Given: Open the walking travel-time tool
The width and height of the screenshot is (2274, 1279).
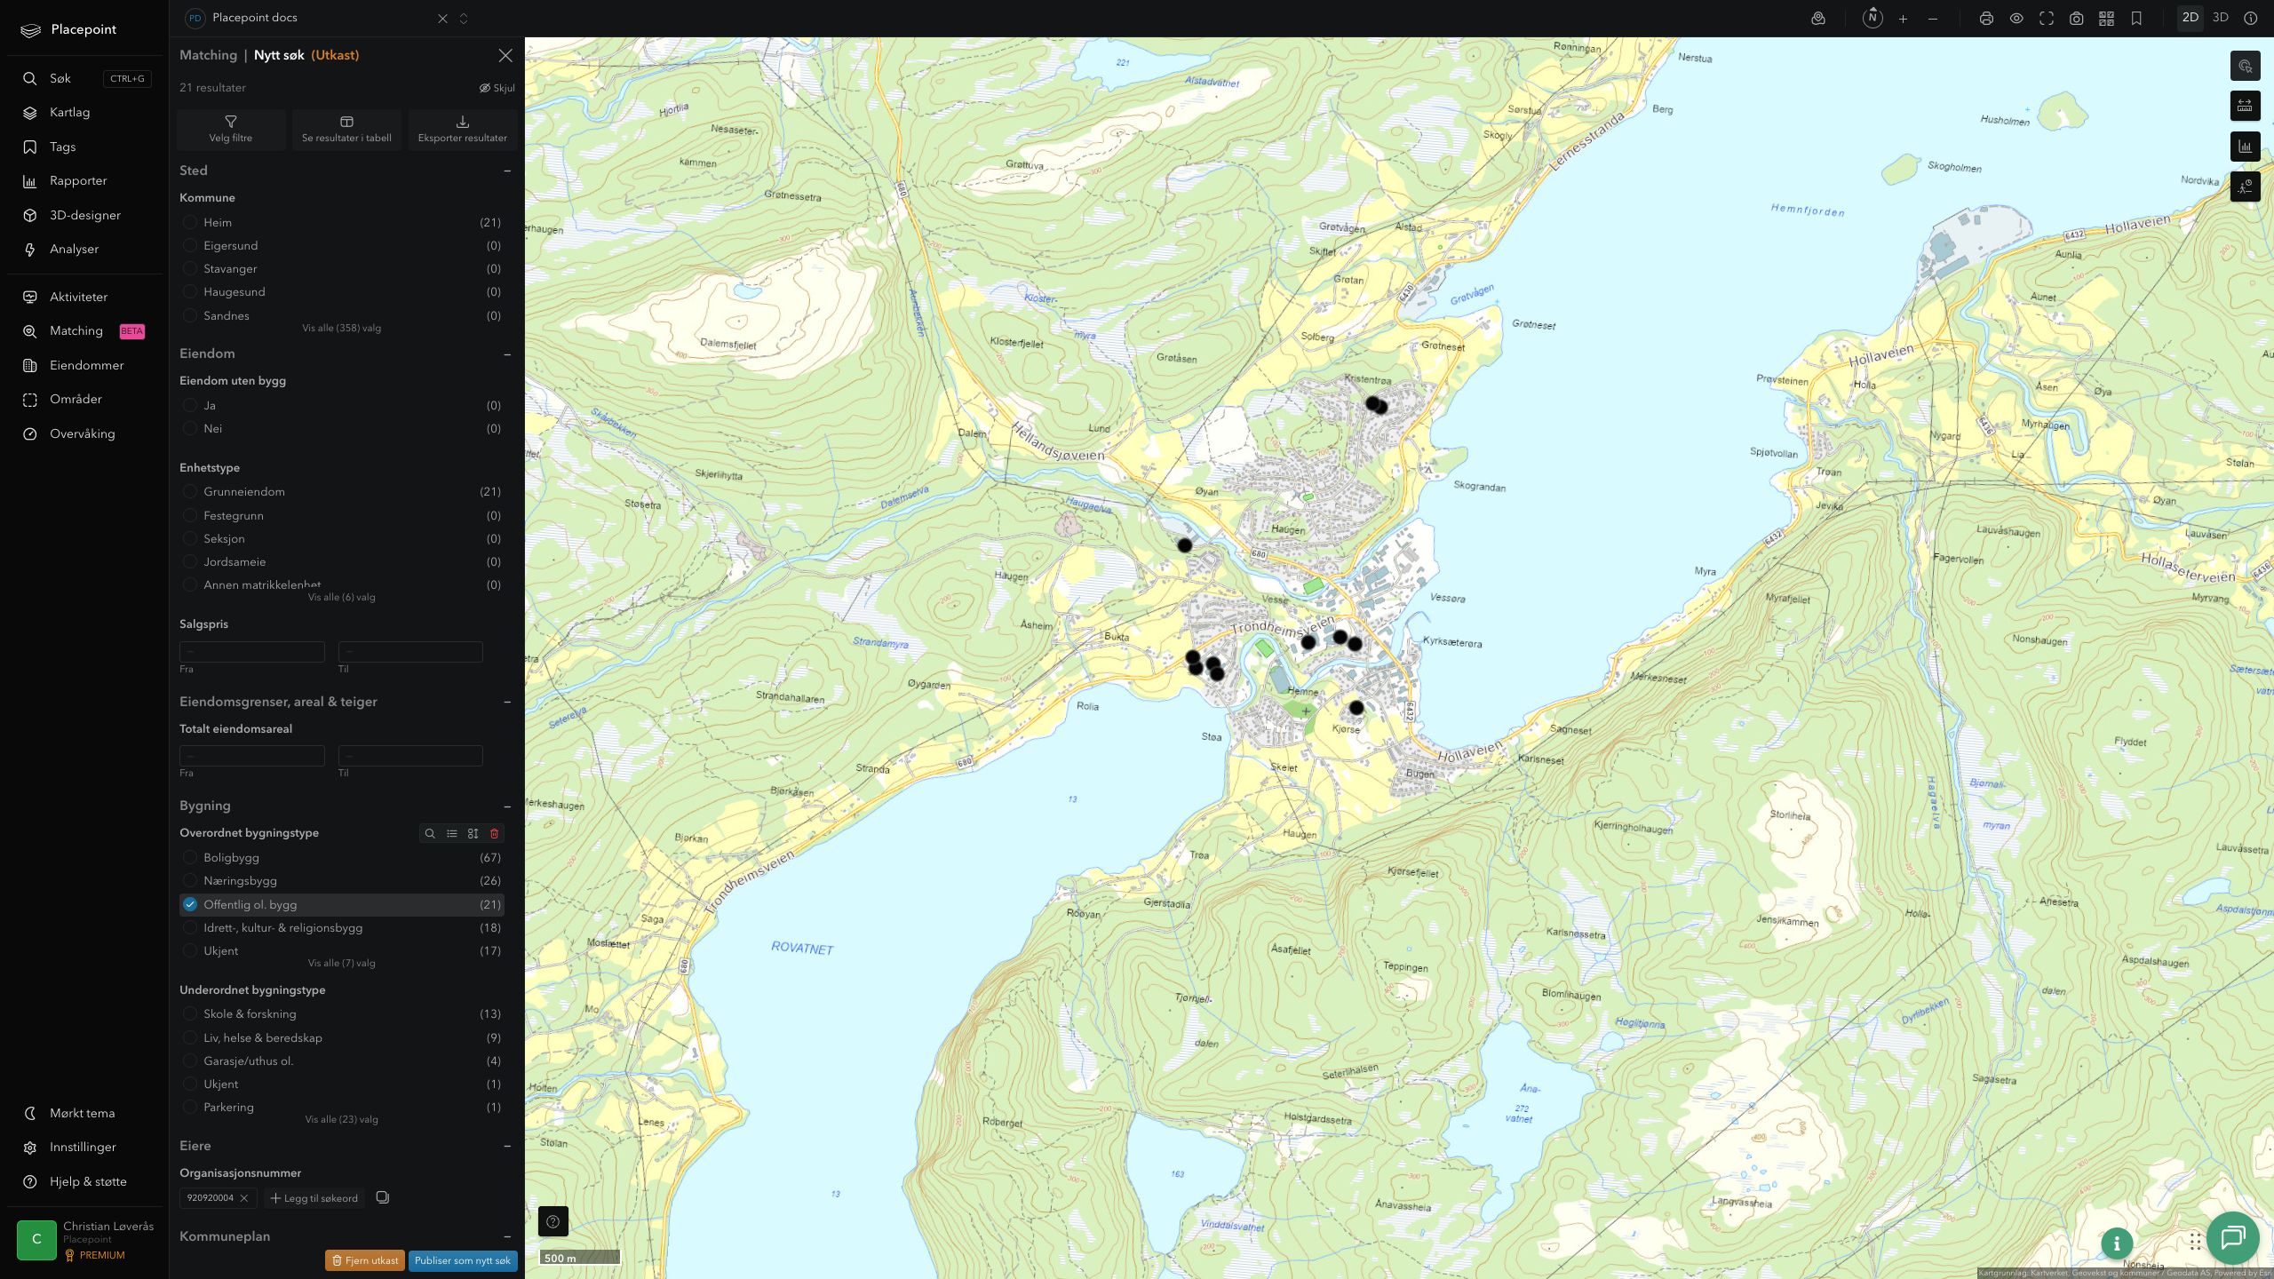Looking at the screenshot, I should click(x=2245, y=187).
